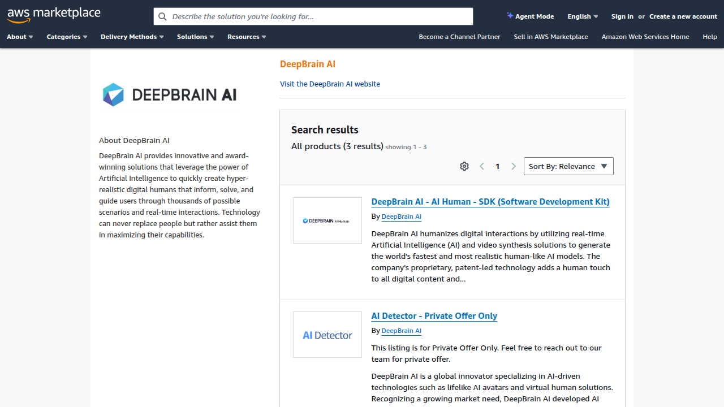
Task: Go to previous results page arrow
Action: point(482,166)
